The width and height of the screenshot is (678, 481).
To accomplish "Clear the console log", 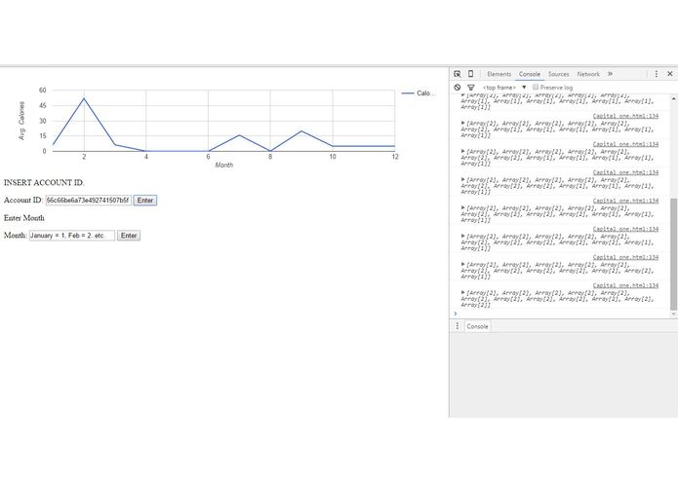I will (x=458, y=87).
